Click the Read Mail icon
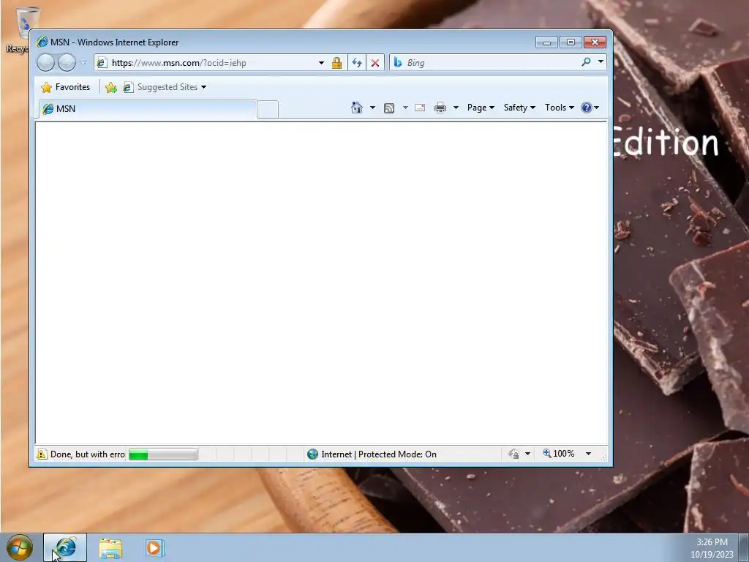The height and width of the screenshot is (562, 749). [x=420, y=108]
